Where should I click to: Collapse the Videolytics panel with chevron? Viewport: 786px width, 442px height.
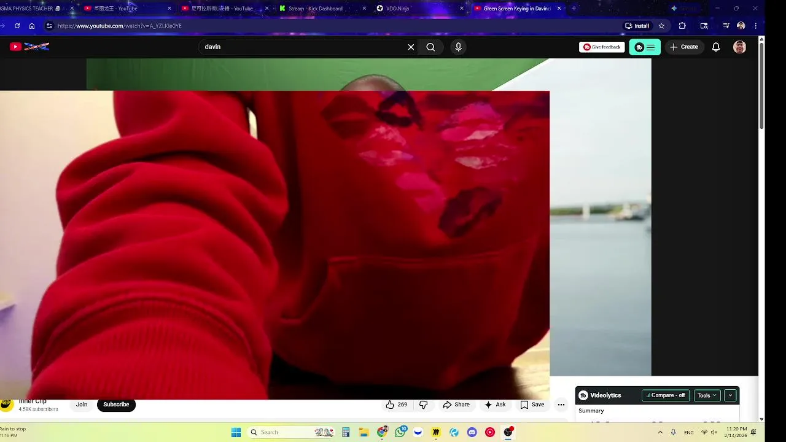pyautogui.click(x=730, y=395)
